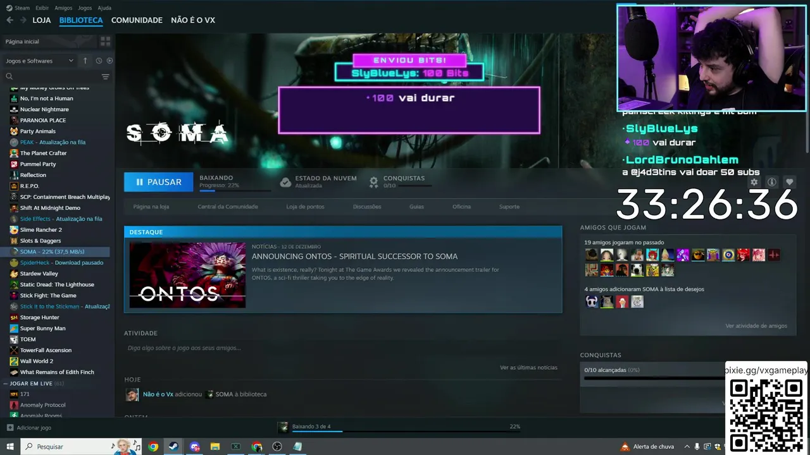Open the COMUNIDADE tab
The width and height of the screenshot is (810, 455).
[137, 20]
